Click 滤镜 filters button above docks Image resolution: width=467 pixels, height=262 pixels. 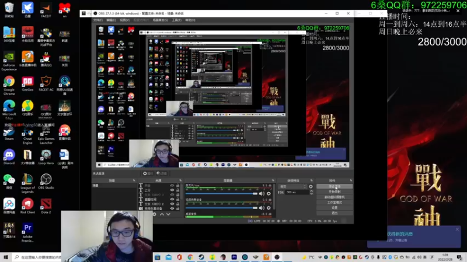(162, 174)
